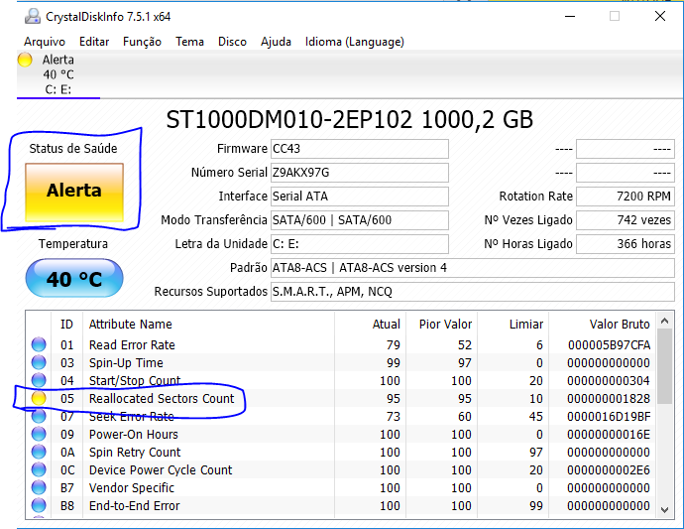Click the yellow Alerta health status button
The image size is (684, 529).
74,193
